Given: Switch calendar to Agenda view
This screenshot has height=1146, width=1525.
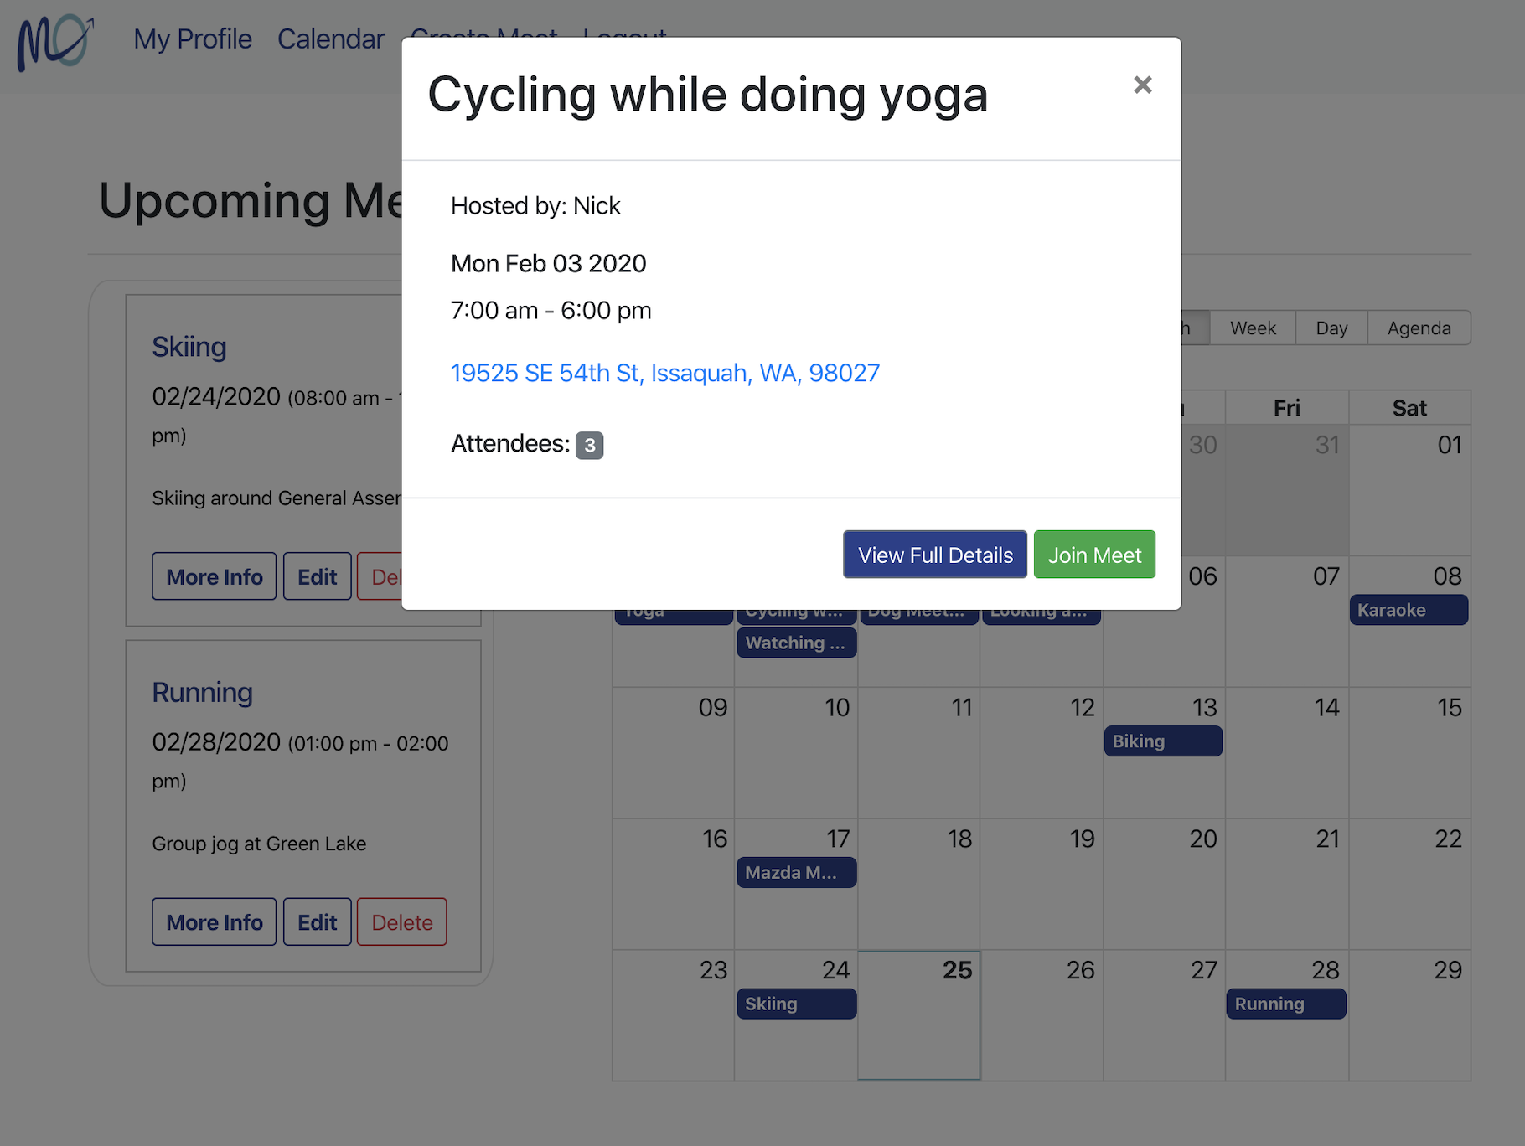Looking at the screenshot, I should pyautogui.click(x=1419, y=328).
